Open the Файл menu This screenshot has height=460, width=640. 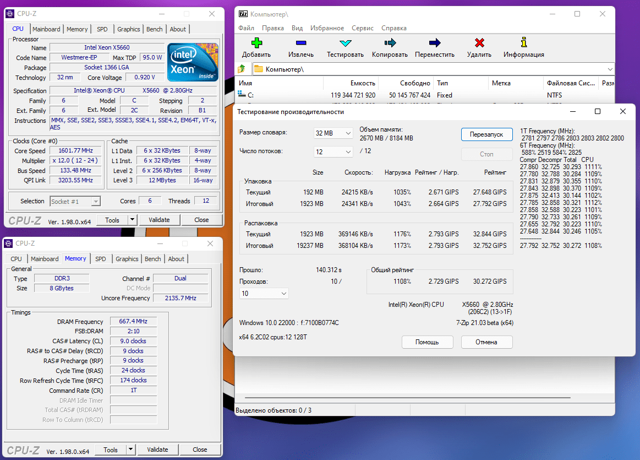pyautogui.click(x=246, y=28)
